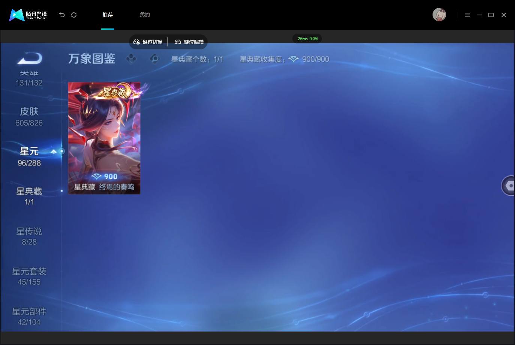Click the 900 value on the skin card
Image resolution: width=515 pixels, height=345 pixels.
111,177
